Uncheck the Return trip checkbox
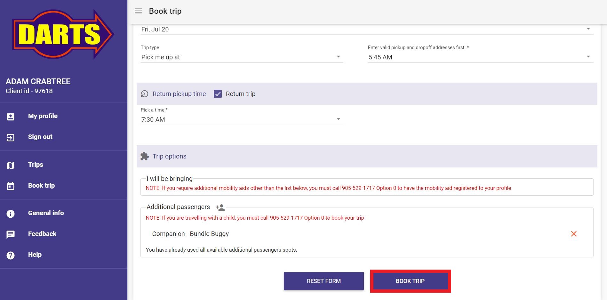Image resolution: width=607 pixels, height=300 pixels. (218, 94)
